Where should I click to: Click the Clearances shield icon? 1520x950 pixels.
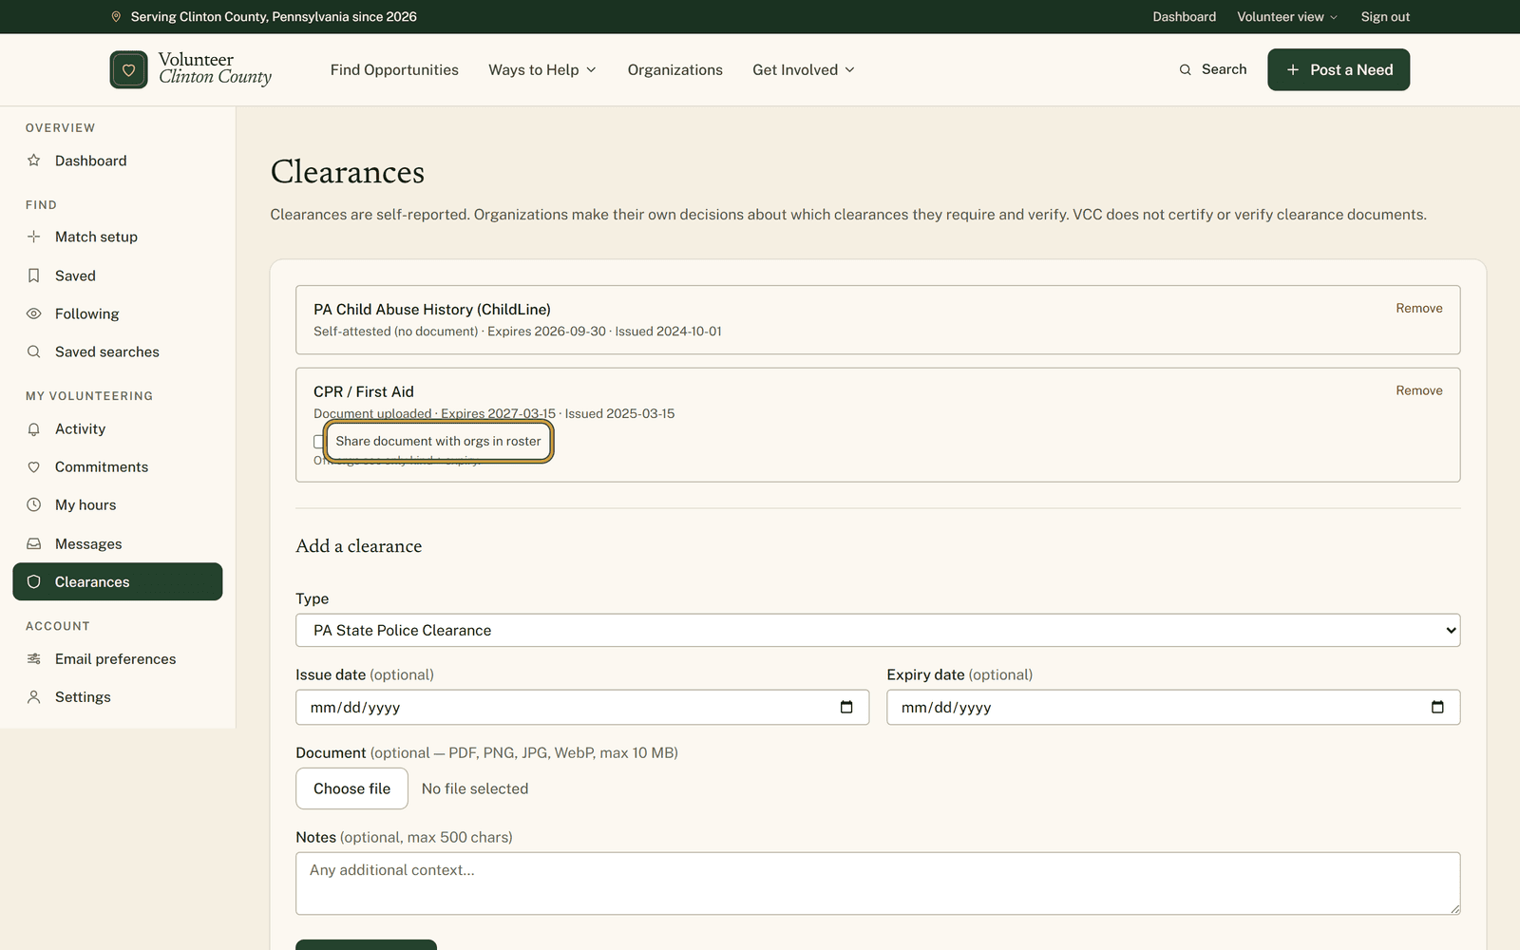34,582
